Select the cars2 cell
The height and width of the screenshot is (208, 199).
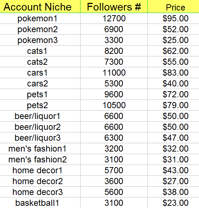coord(40,84)
